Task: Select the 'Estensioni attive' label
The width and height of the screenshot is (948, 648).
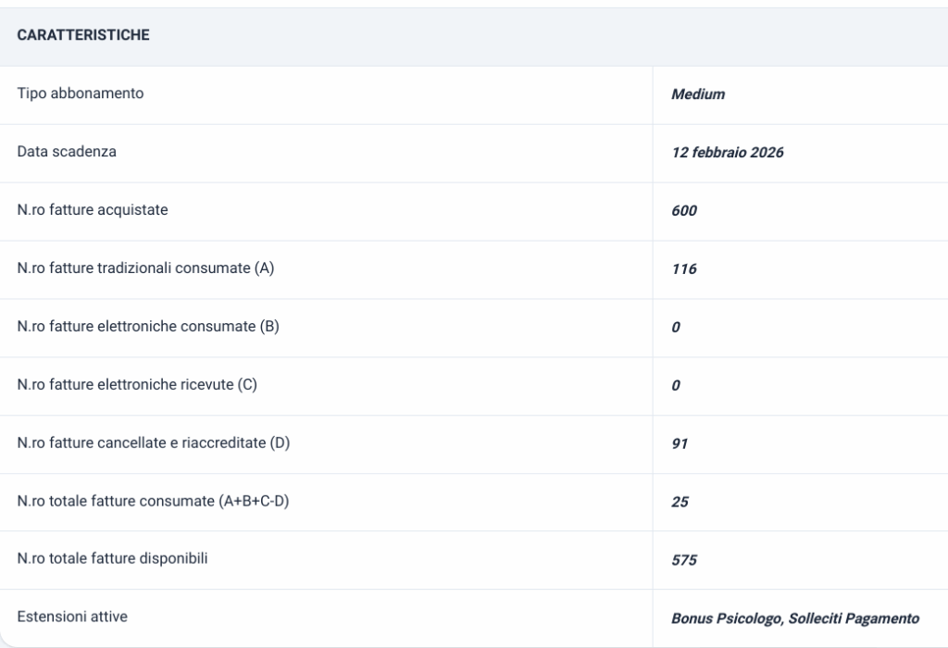Action: point(72,617)
